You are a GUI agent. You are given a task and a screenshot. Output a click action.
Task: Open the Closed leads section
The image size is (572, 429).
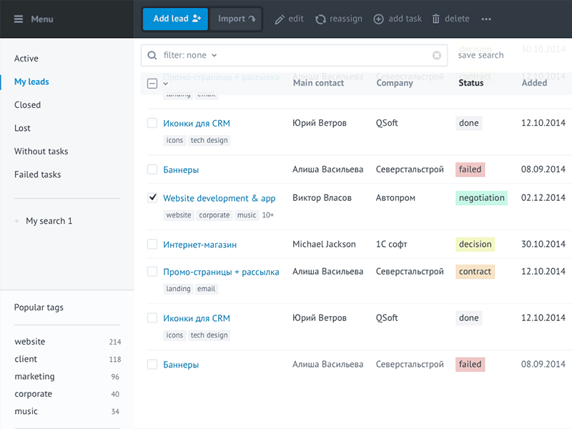pyautogui.click(x=28, y=105)
